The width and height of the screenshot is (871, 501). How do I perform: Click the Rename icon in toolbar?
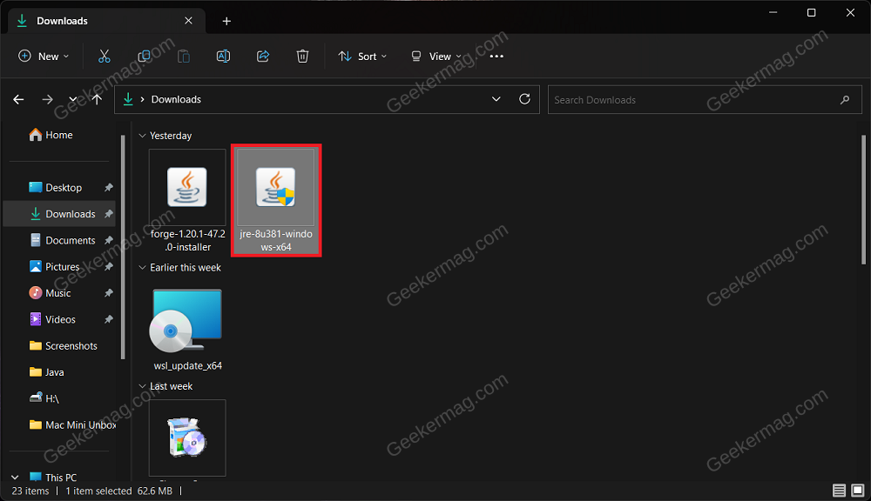coord(223,56)
